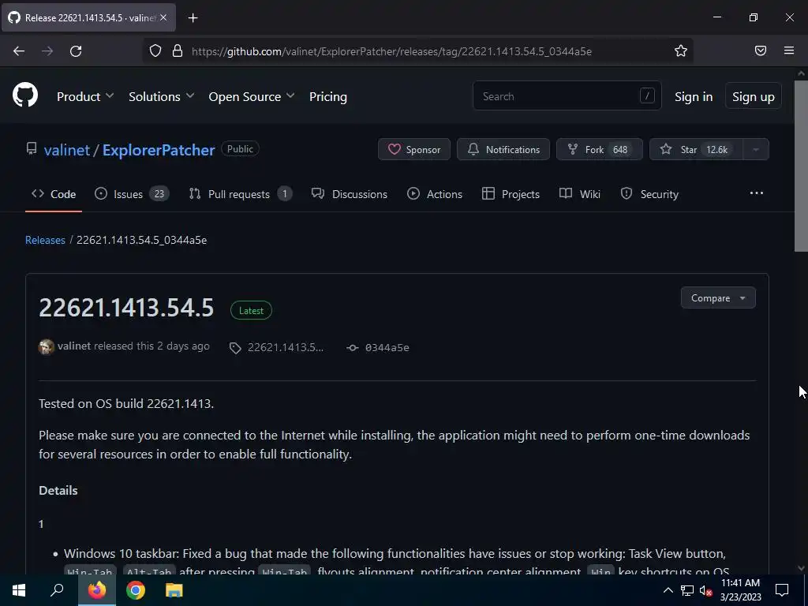Click the three-dots more navigation icon

click(x=757, y=193)
